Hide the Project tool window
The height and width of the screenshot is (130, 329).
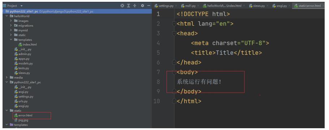pos(149,6)
